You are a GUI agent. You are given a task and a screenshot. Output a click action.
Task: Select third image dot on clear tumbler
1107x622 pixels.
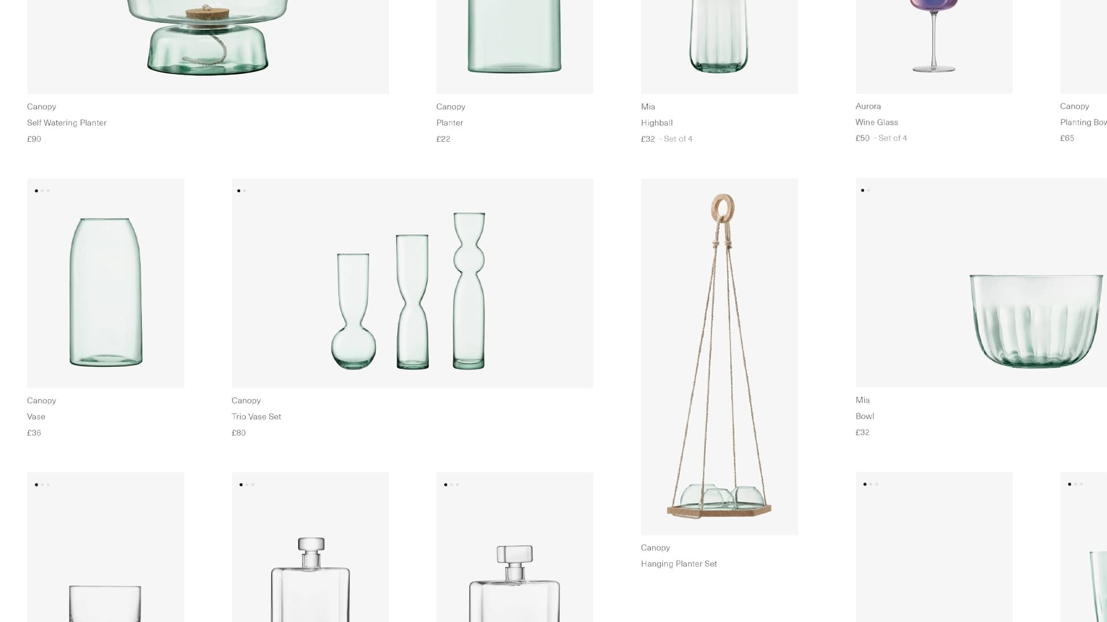(x=48, y=484)
